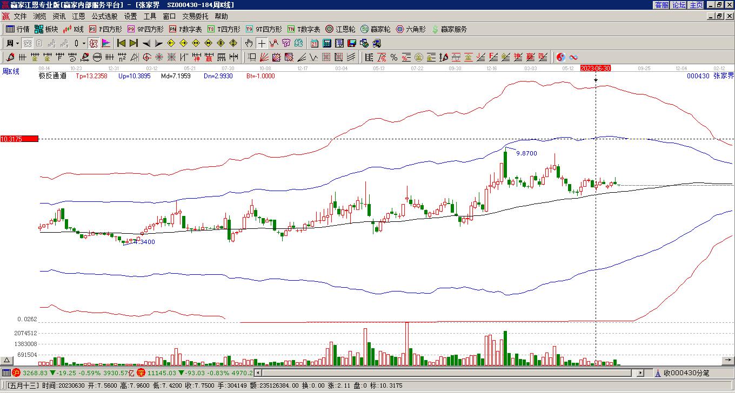735x393 pixels.
Task: Open the 周 period dropdown
Action: coord(12,43)
